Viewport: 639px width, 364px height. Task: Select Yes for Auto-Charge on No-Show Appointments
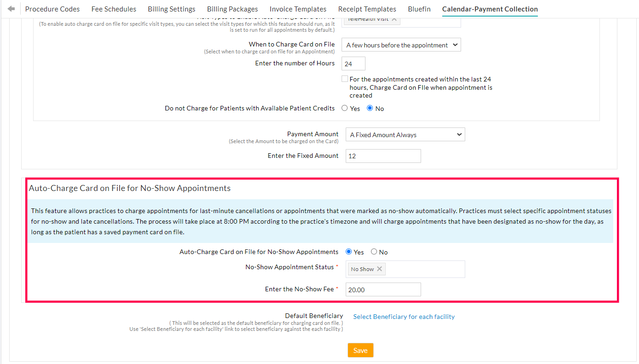click(x=348, y=252)
